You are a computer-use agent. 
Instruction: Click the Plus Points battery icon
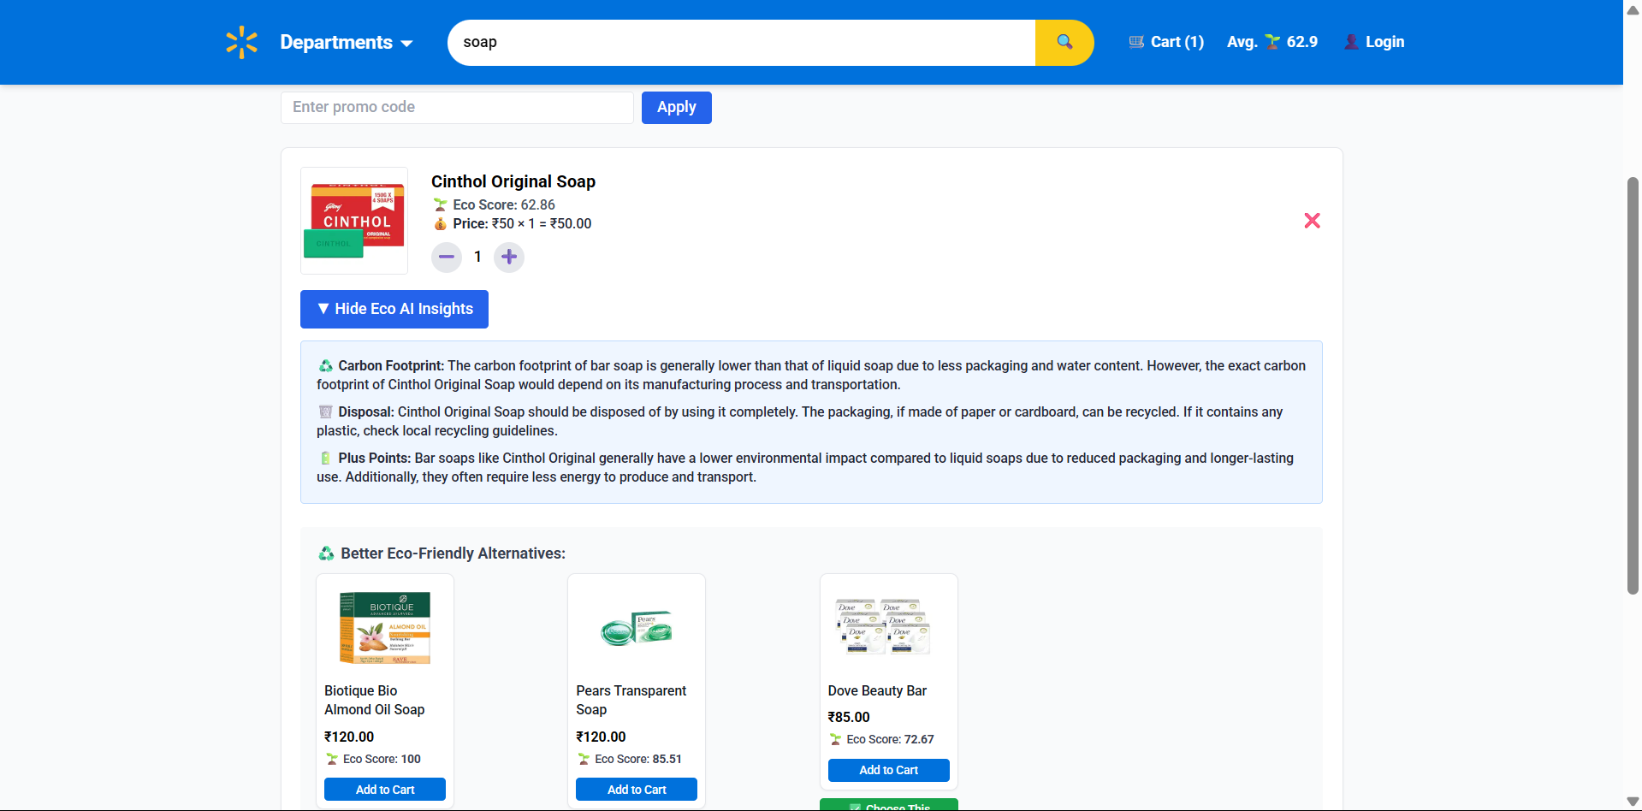coord(325,458)
